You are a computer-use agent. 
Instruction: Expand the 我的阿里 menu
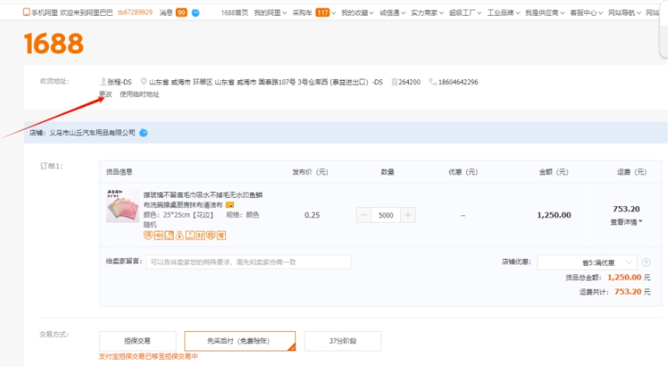(x=270, y=13)
